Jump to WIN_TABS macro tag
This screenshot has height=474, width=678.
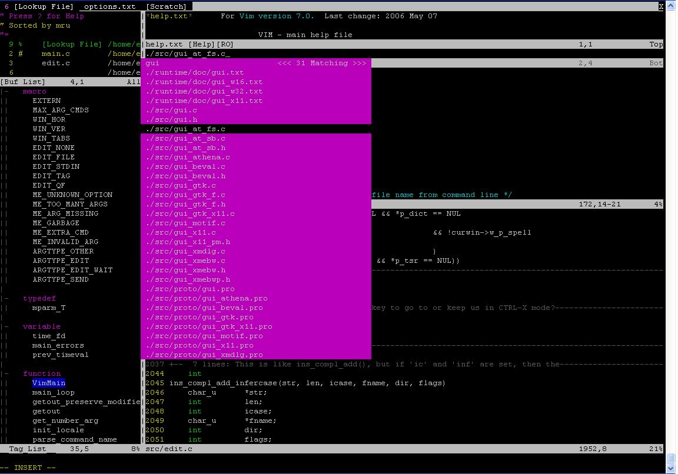[51, 138]
